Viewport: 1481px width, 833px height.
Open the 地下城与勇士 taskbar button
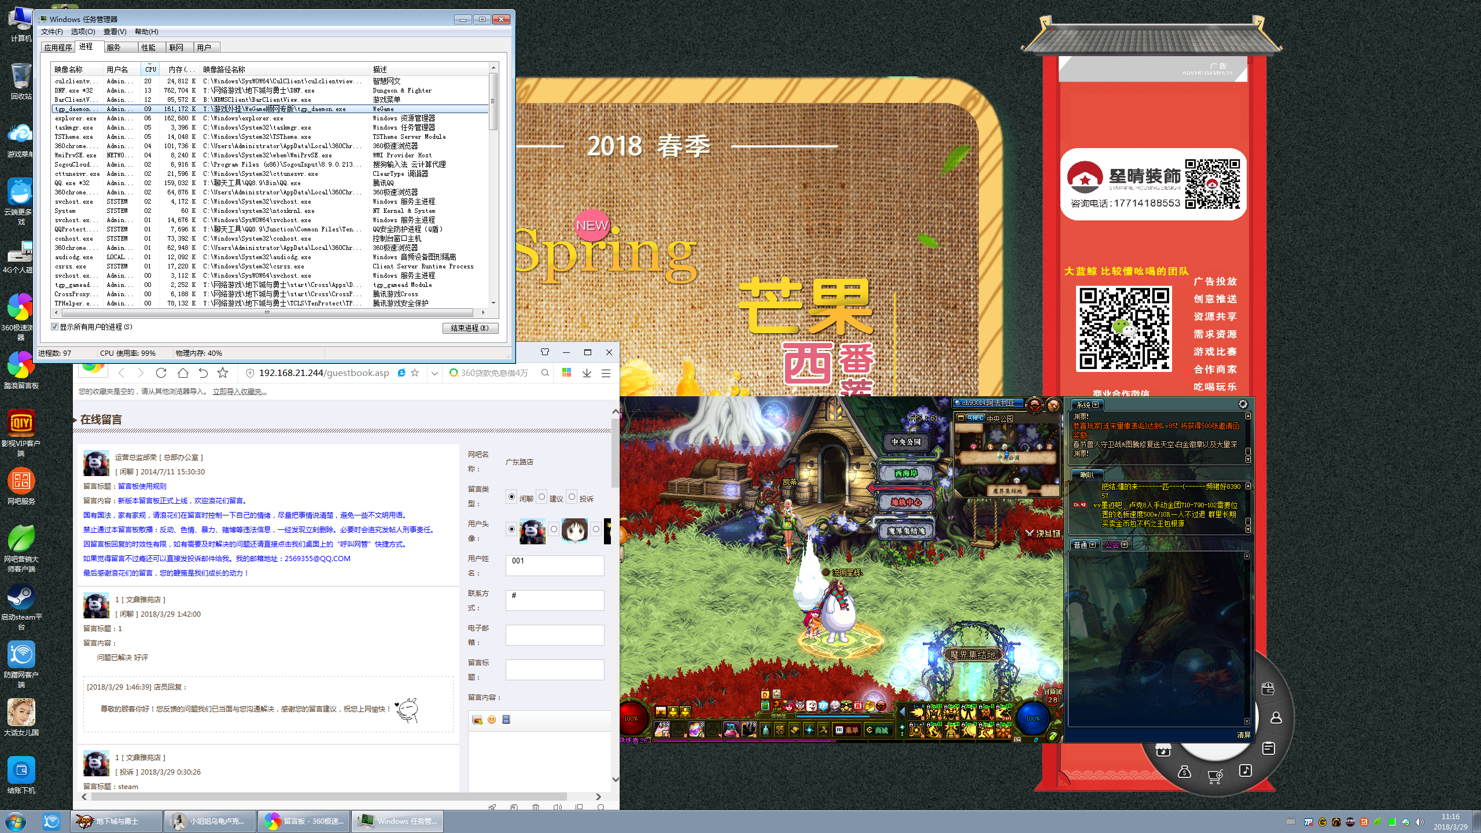pos(117,821)
